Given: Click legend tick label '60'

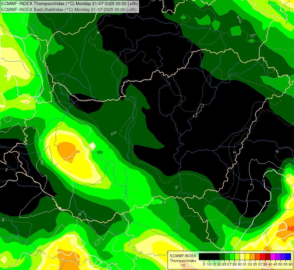Looking at the screenshot, I should (x=291, y=264).
